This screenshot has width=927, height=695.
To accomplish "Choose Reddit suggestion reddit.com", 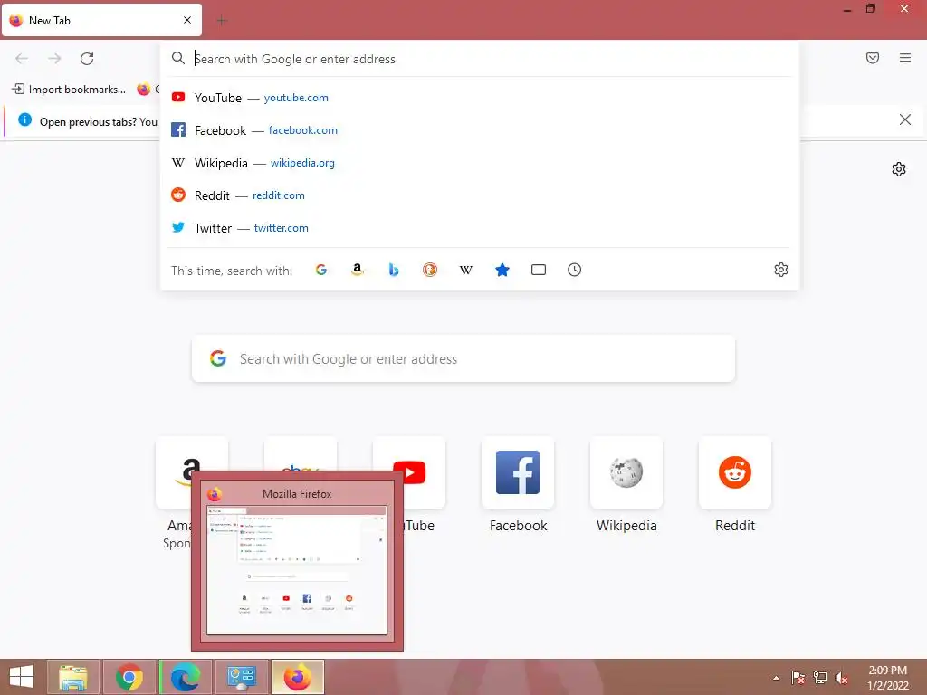I will 480,195.
